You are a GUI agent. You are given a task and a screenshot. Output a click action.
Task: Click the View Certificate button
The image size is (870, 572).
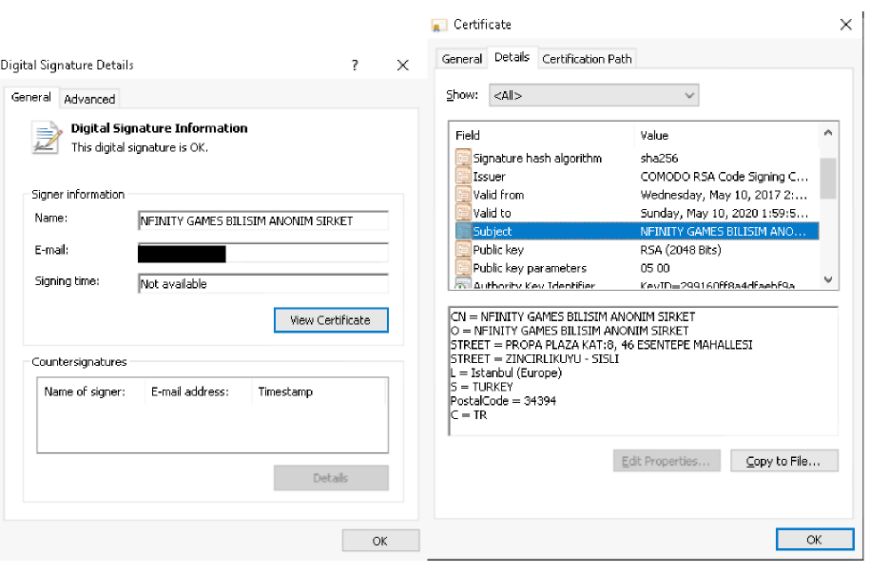pyautogui.click(x=331, y=320)
